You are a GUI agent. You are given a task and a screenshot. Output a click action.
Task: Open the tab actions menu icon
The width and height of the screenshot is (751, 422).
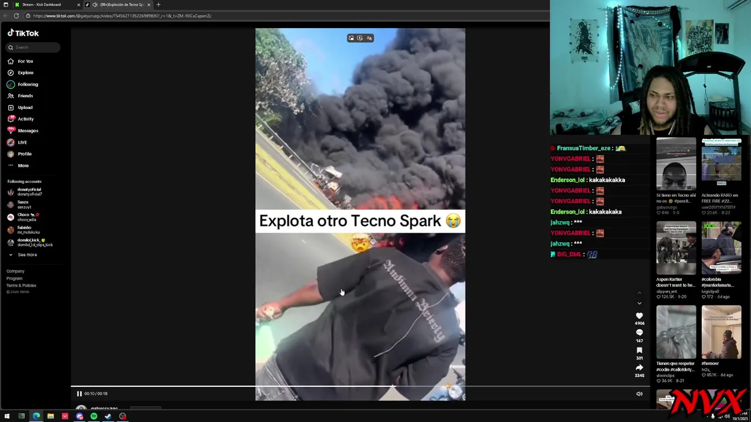click(x=6, y=5)
